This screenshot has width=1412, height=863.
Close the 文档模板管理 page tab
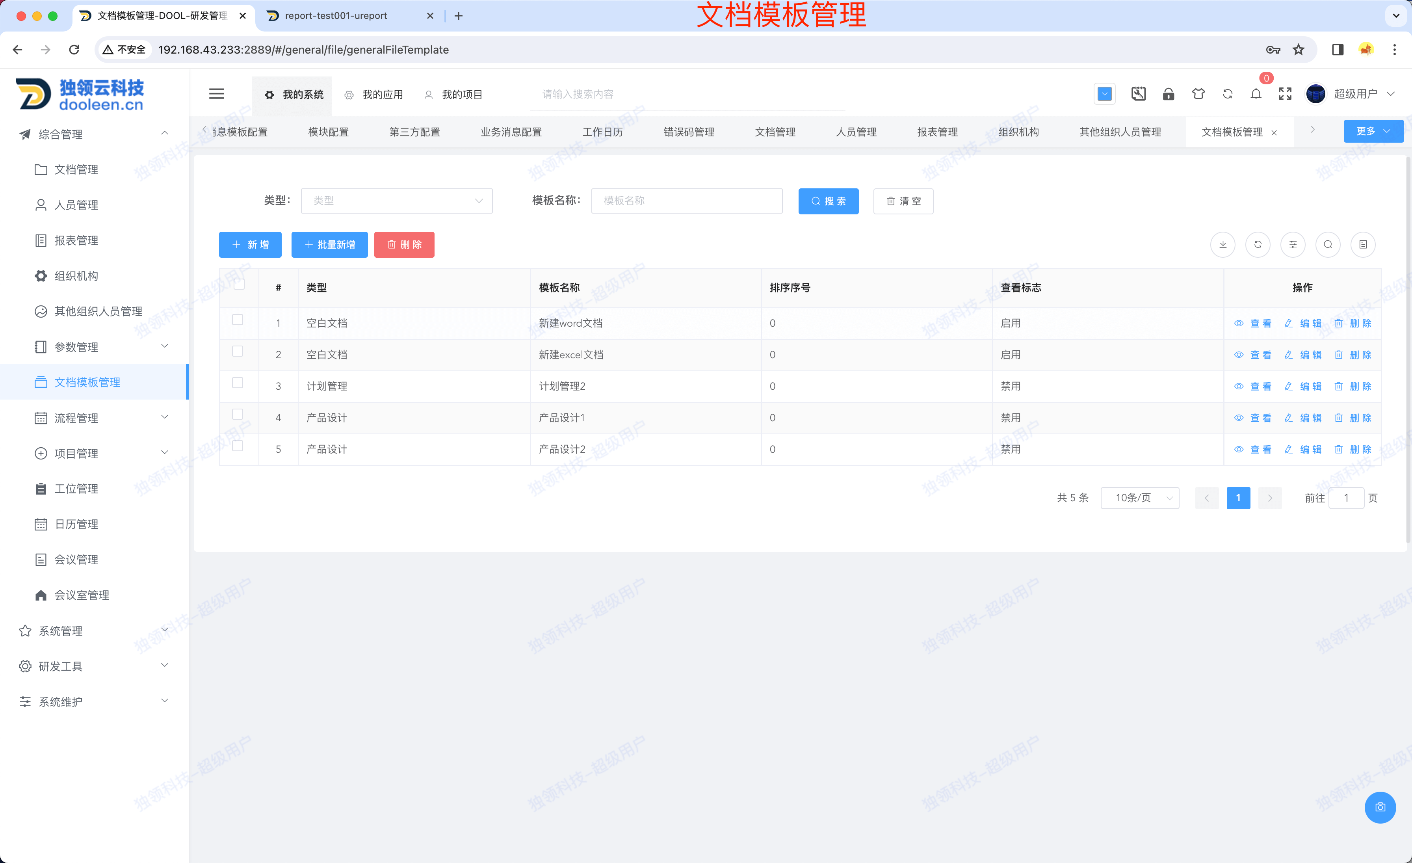coord(1274,133)
